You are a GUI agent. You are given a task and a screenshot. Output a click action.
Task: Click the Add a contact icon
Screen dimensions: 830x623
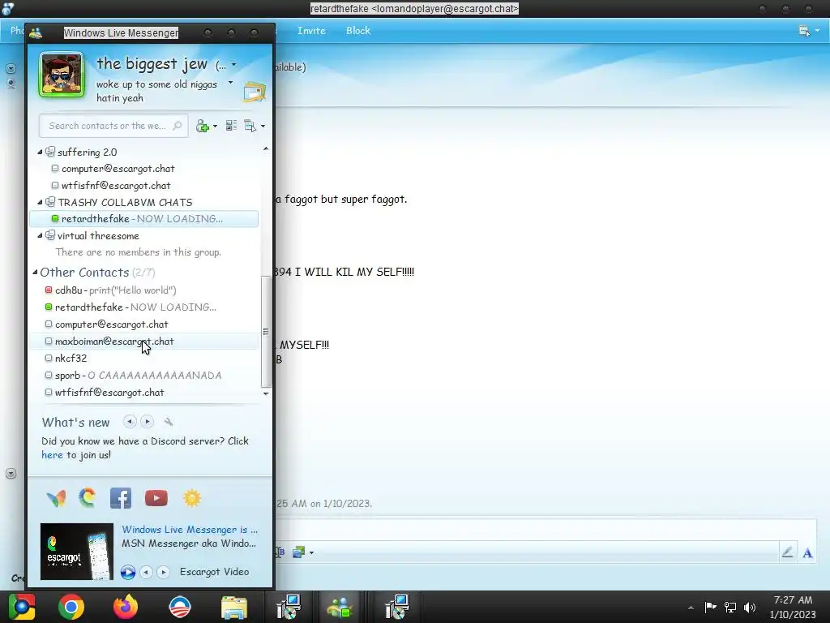coord(202,126)
